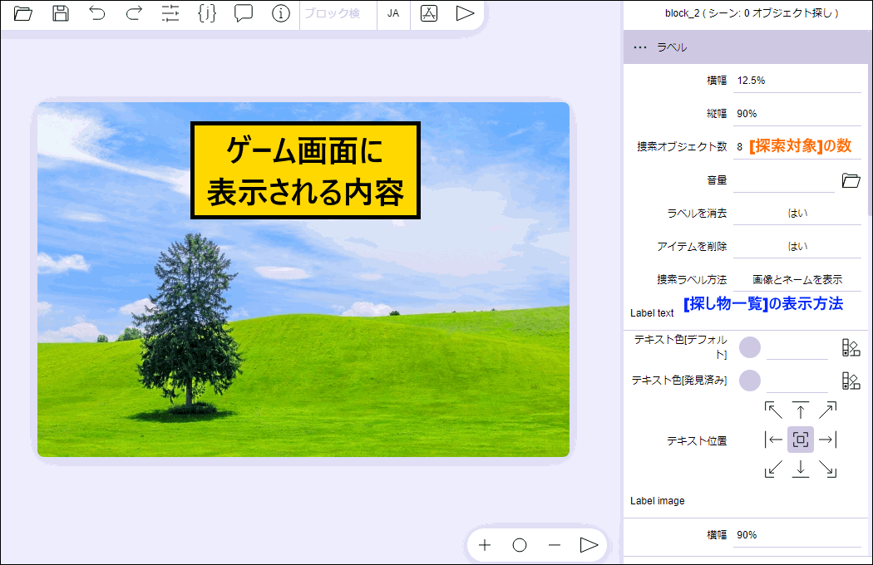Run preview with the top toolbar play button
This screenshot has height=565, width=873.
pos(466,13)
